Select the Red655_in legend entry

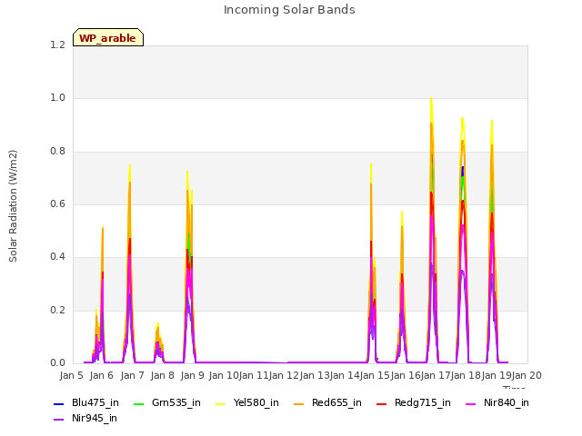point(327,403)
